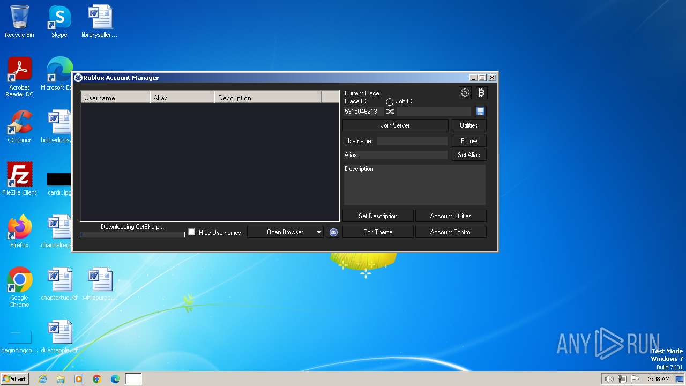Select the channelrega document on desktop
The height and width of the screenshot is (386, 686).
57,232
